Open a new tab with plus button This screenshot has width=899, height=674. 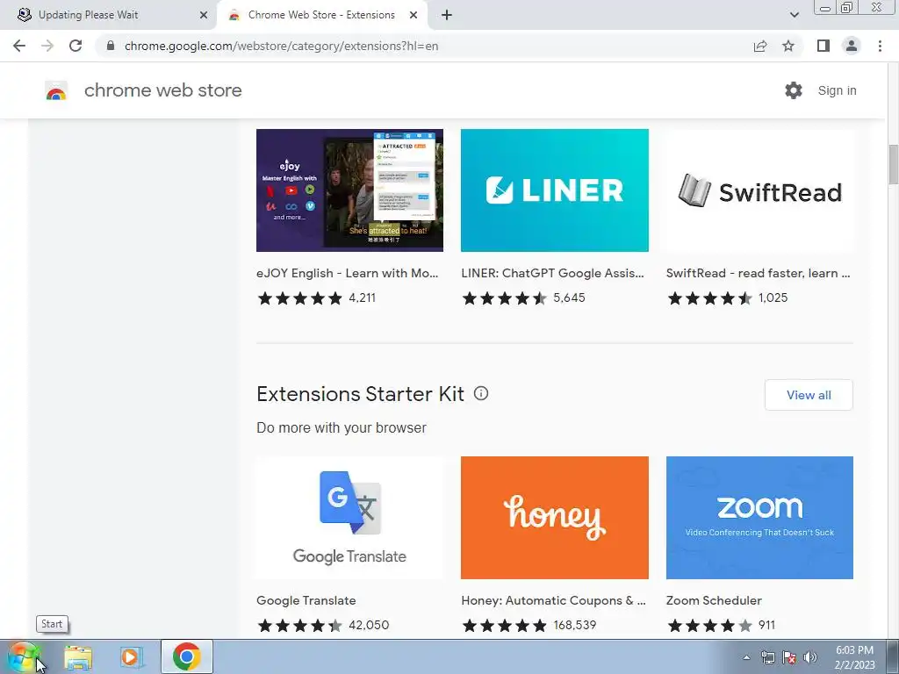(x=447, y=15)
